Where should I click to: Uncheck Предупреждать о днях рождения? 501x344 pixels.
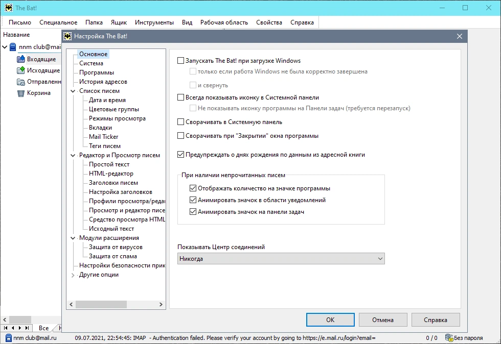(x=181, y=155)
